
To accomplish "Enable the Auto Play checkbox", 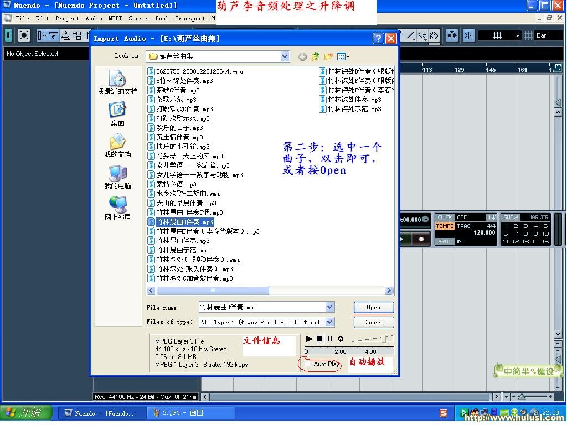I will (307, 364).
